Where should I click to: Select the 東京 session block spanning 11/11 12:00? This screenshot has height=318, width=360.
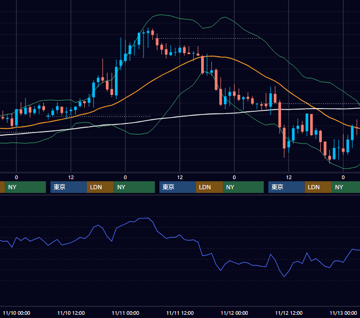177,187
